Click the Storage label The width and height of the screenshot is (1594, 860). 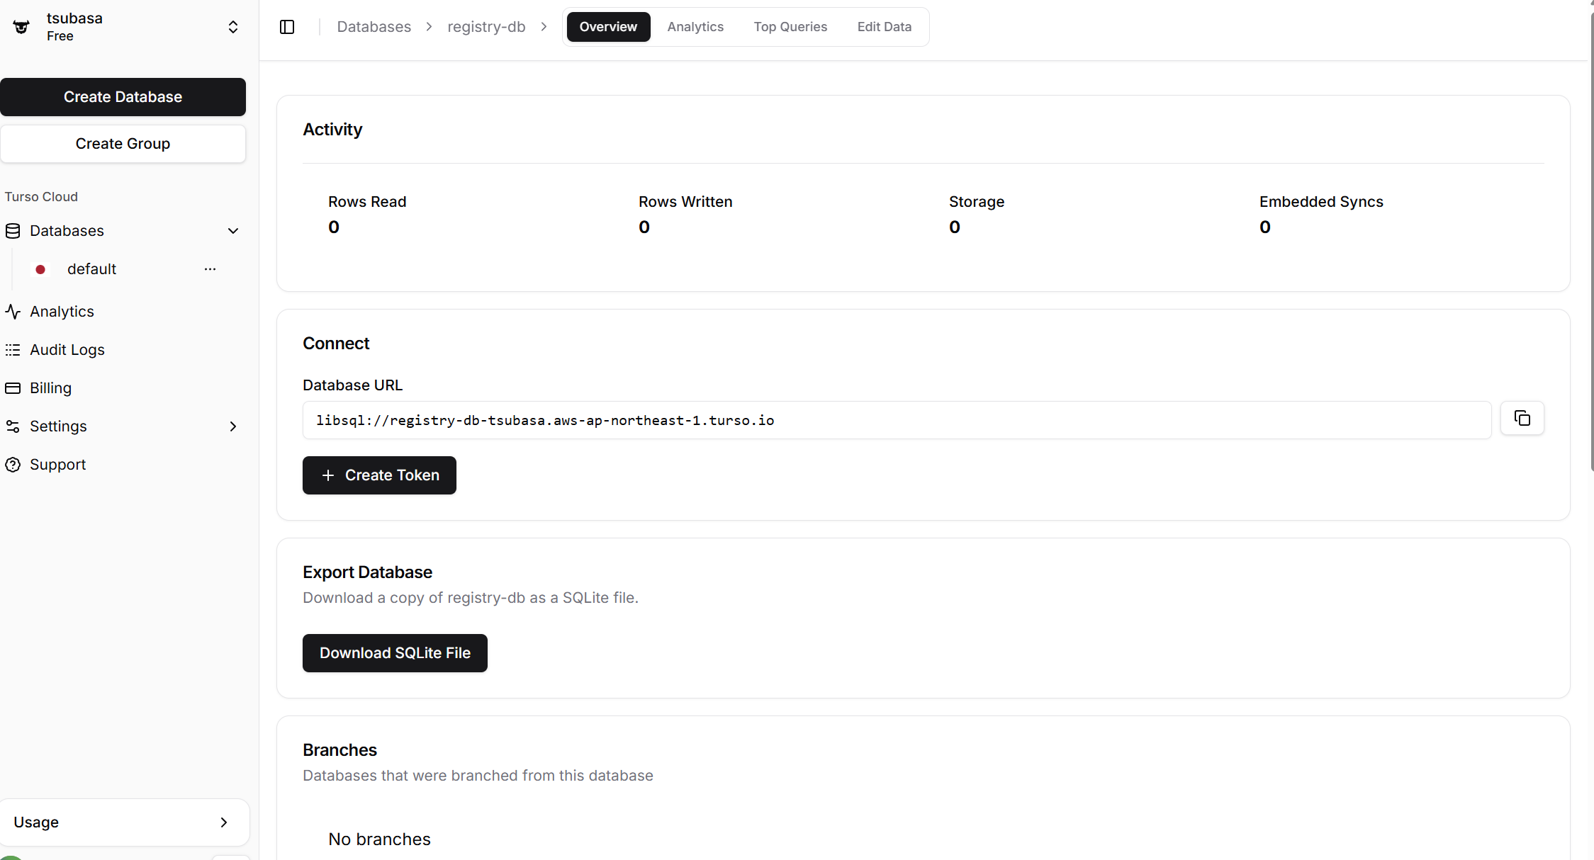tap(977, 202)
